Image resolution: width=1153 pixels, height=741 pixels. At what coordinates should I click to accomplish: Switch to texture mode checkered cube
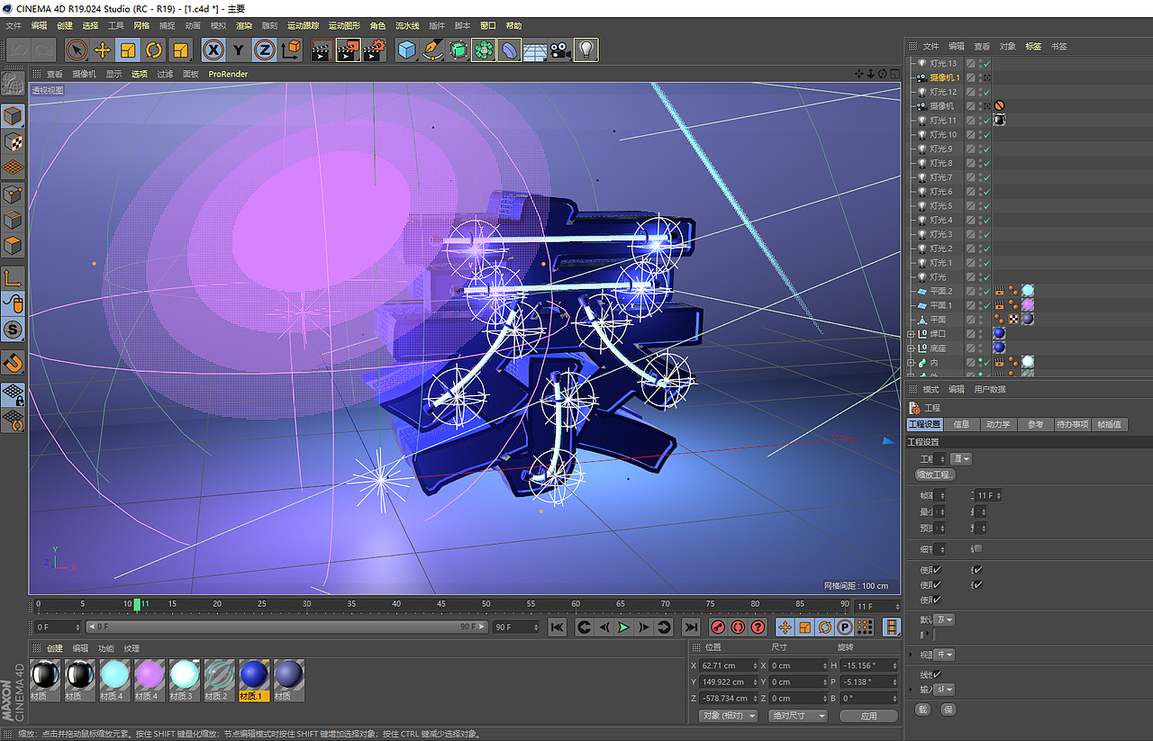13,141
